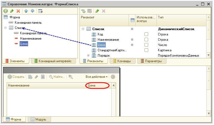Click the edit pencil icon in elements toolbar

[12, 11]
